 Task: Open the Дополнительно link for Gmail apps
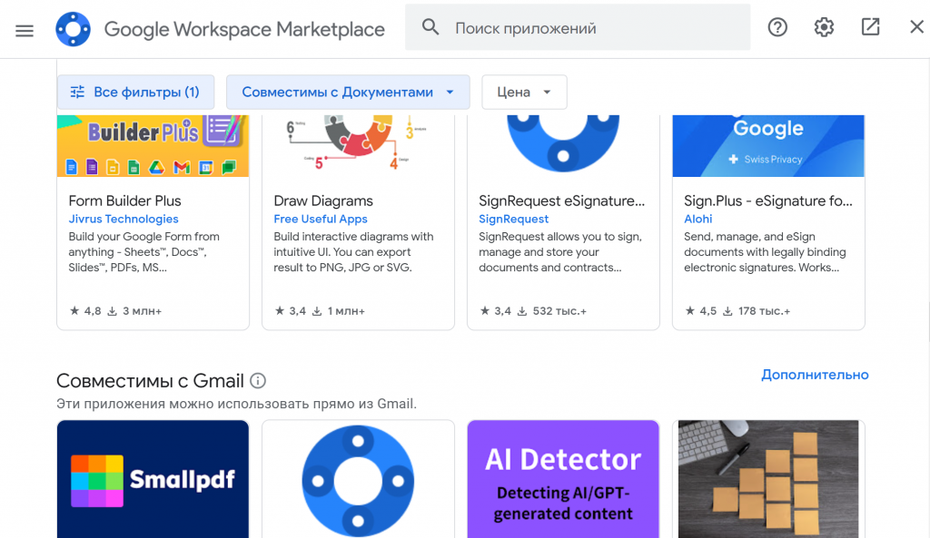tap(815, 375)
